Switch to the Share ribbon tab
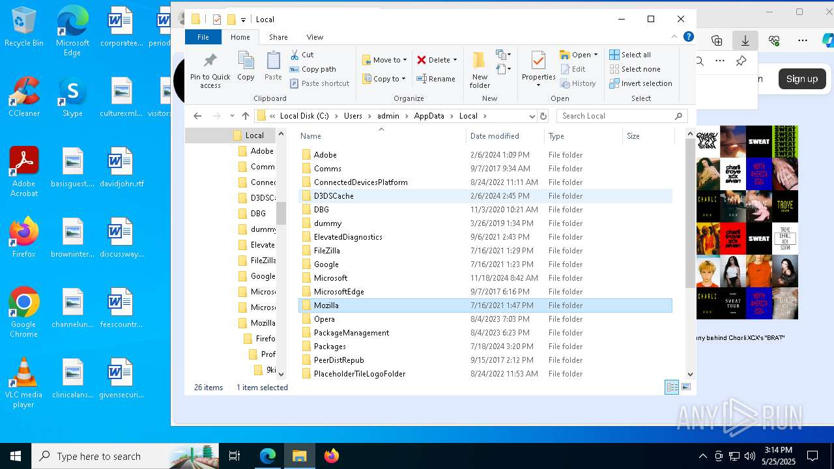Screen dimensions: 834x469 (x=278, y=37)
